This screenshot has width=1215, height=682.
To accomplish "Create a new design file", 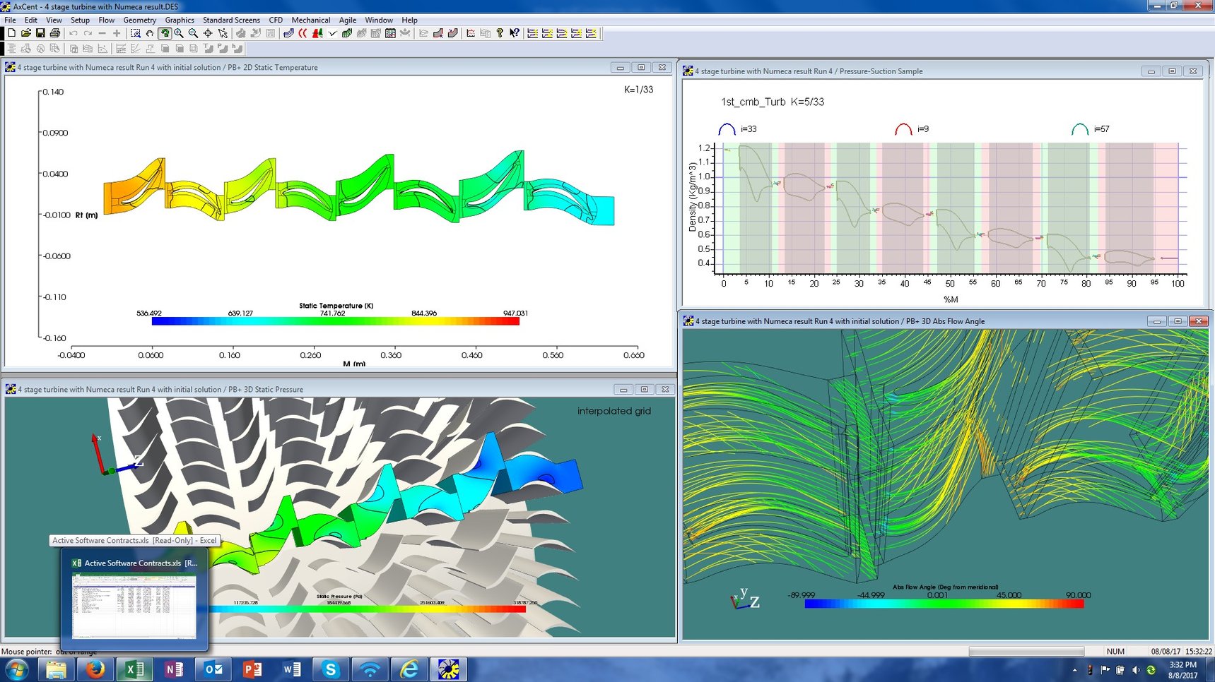I will (x=11, y=33).
